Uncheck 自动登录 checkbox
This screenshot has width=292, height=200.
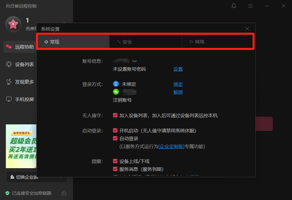(115, 138)
